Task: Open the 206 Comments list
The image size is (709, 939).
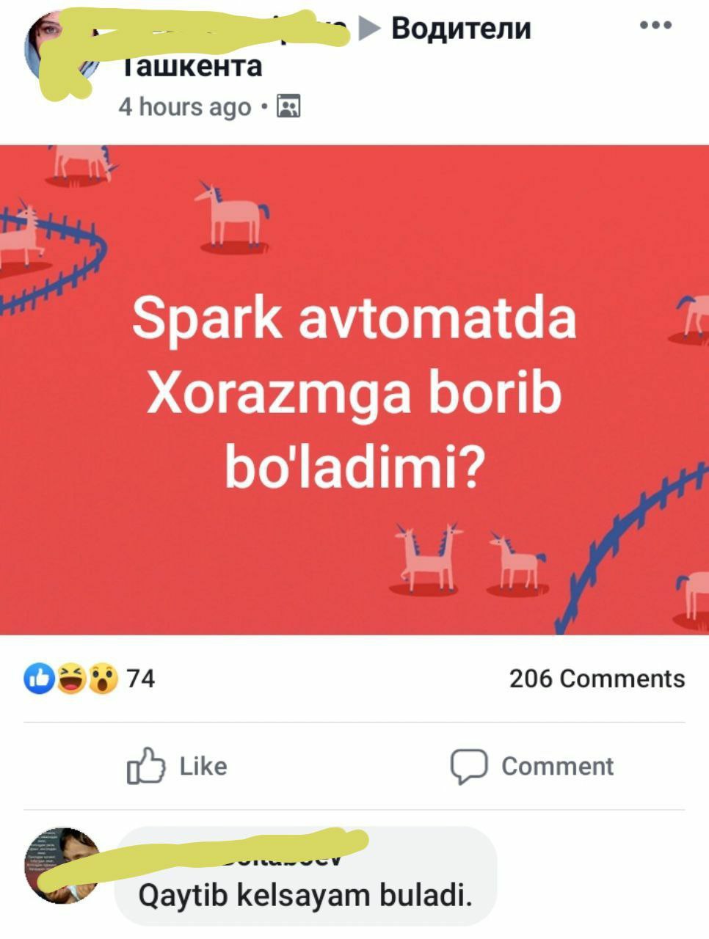Action: 597,679
